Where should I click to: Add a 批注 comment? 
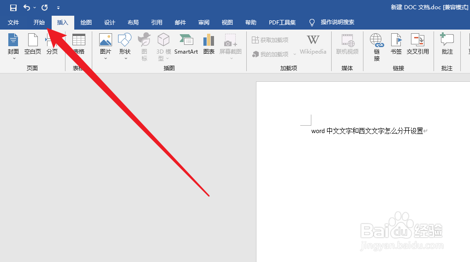tap(447, 44)
